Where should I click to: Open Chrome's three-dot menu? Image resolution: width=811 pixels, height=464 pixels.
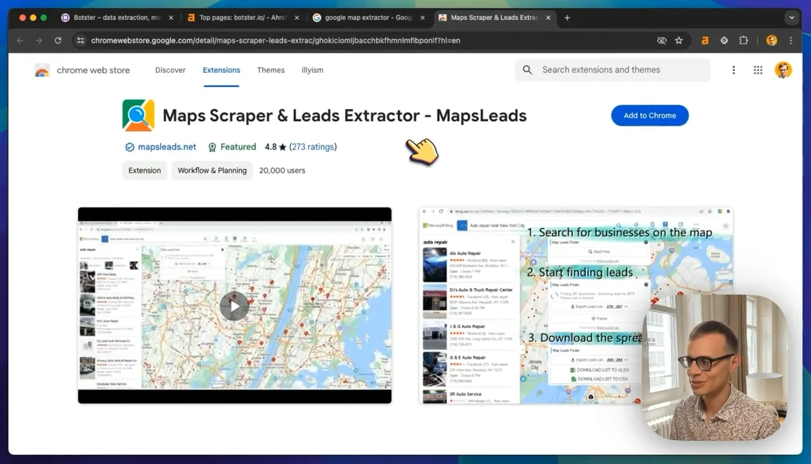[x=791, y=41]
